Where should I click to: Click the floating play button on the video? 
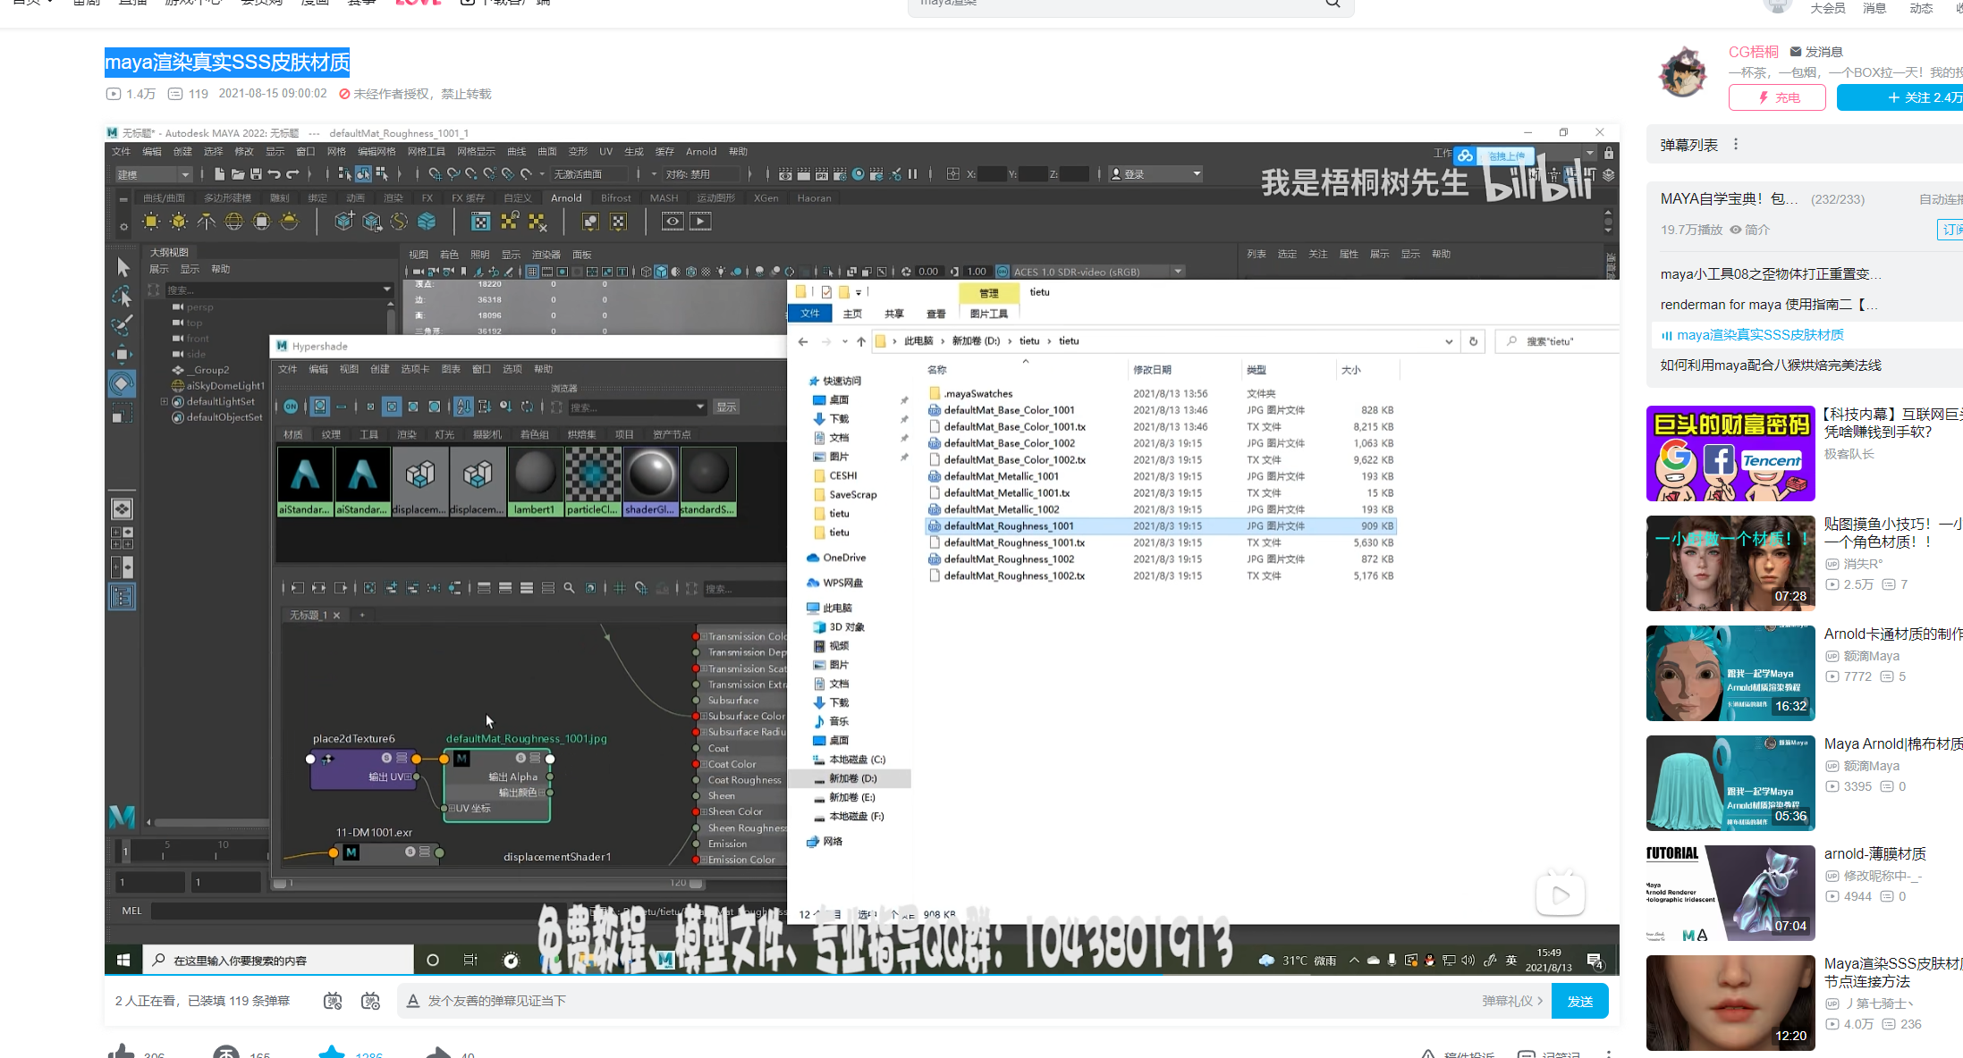1560,895
